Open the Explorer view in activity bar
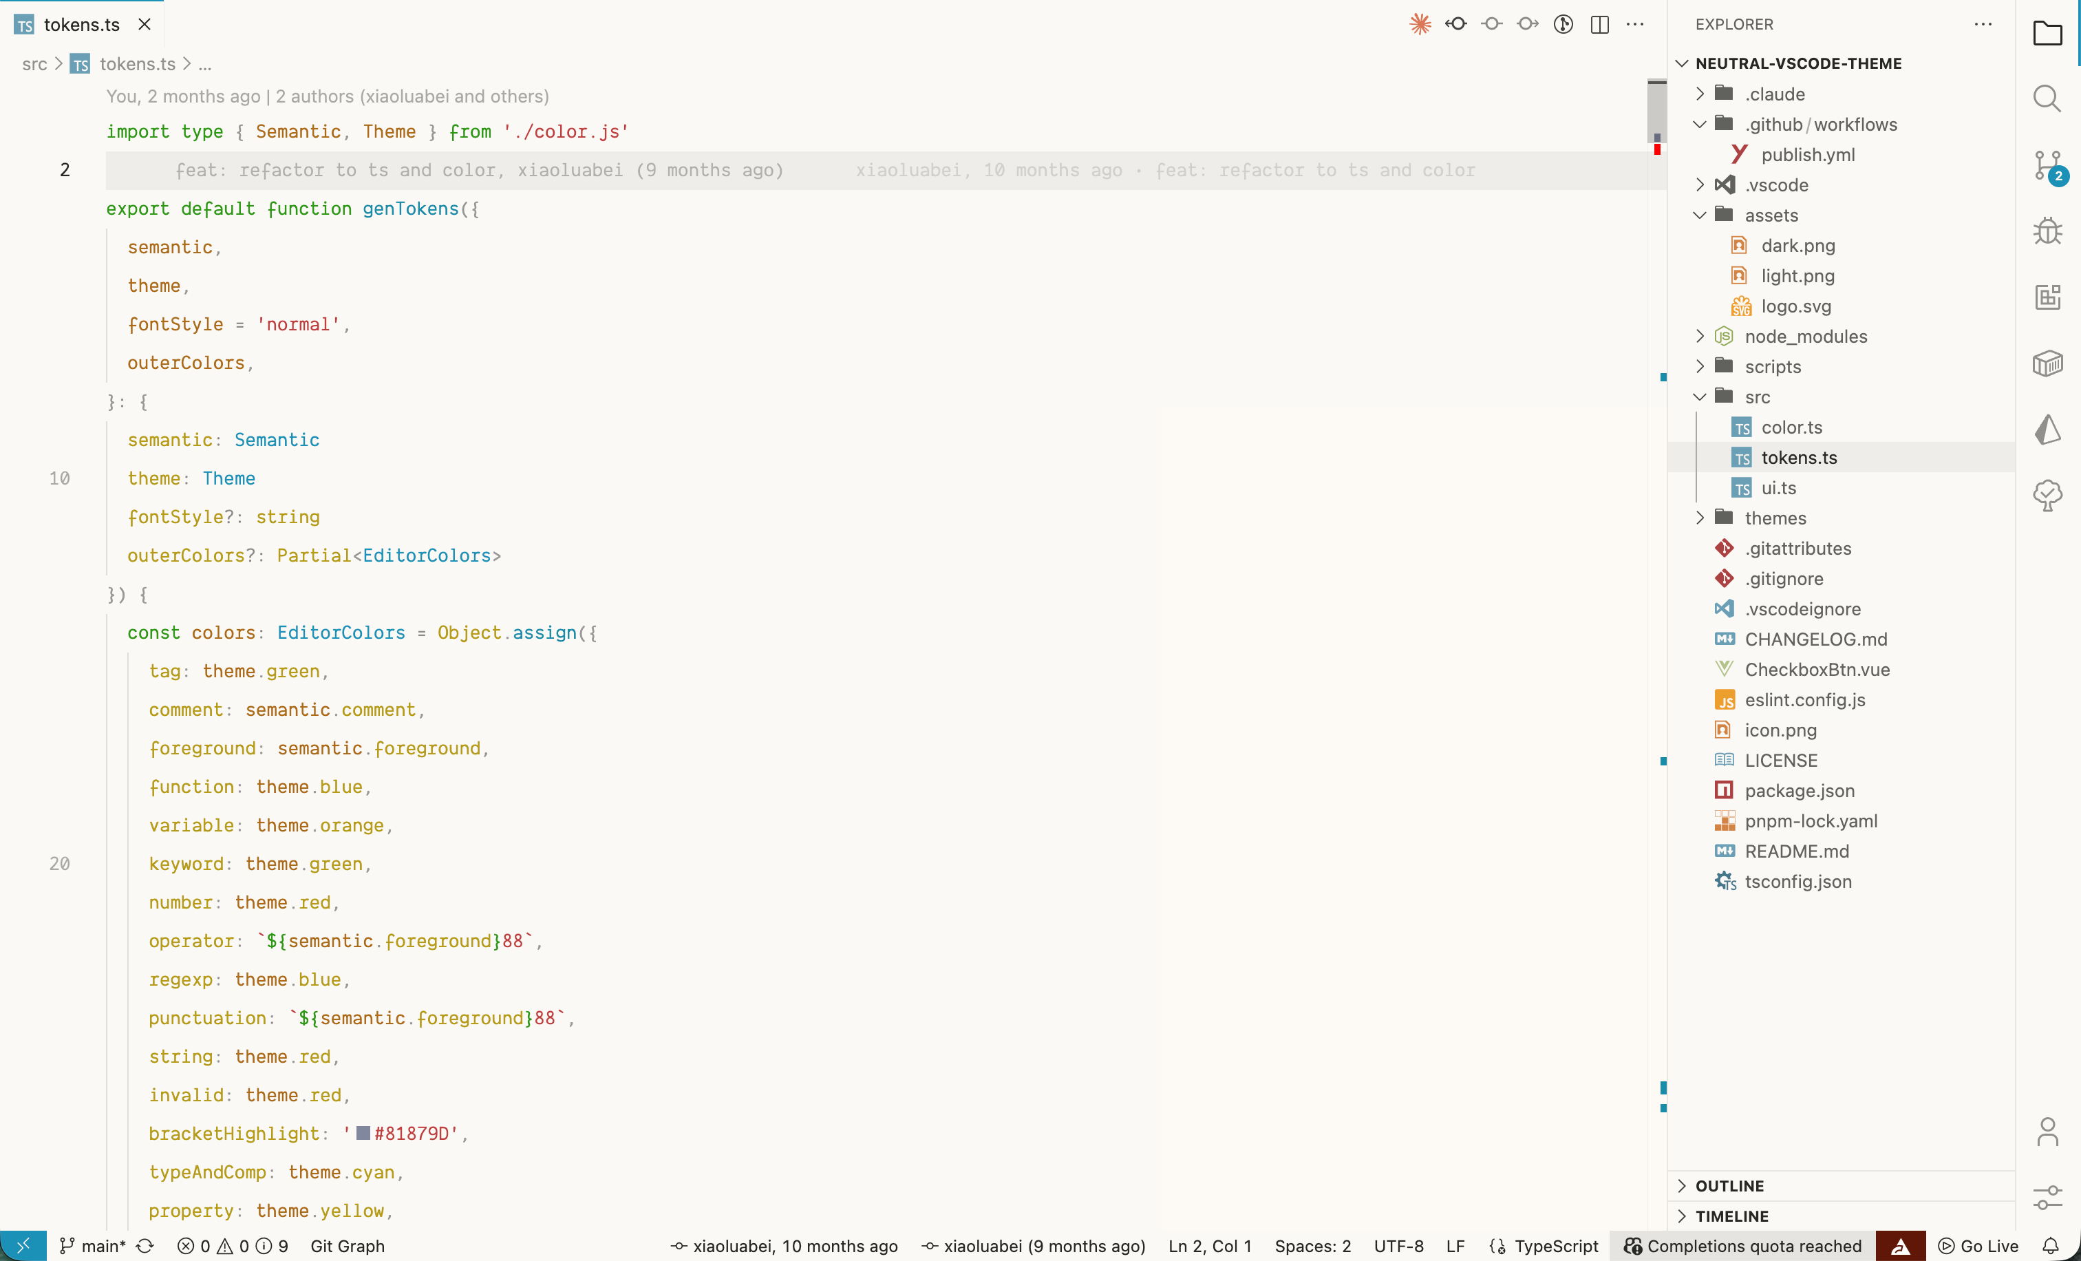 click(2047, 34)
